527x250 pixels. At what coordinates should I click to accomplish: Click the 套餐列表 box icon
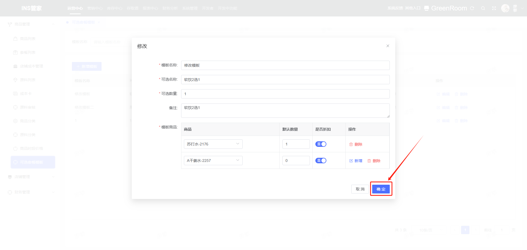(x=15, y=52)
